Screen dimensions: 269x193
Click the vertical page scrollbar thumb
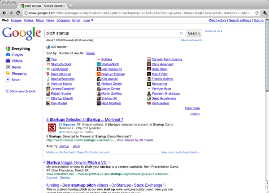pos(267,55)
